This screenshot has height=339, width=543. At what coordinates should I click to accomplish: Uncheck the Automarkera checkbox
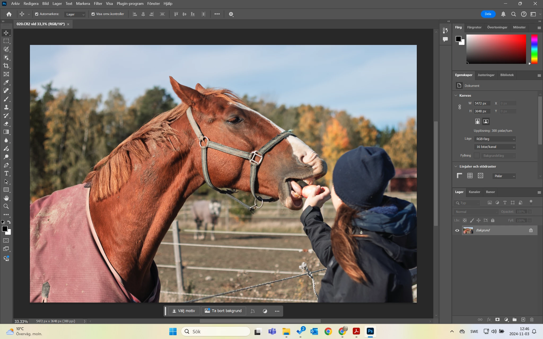tap(37, 14)
